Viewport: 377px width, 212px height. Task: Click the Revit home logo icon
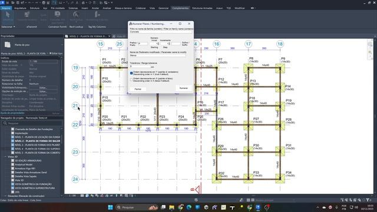tap(2, 2)
